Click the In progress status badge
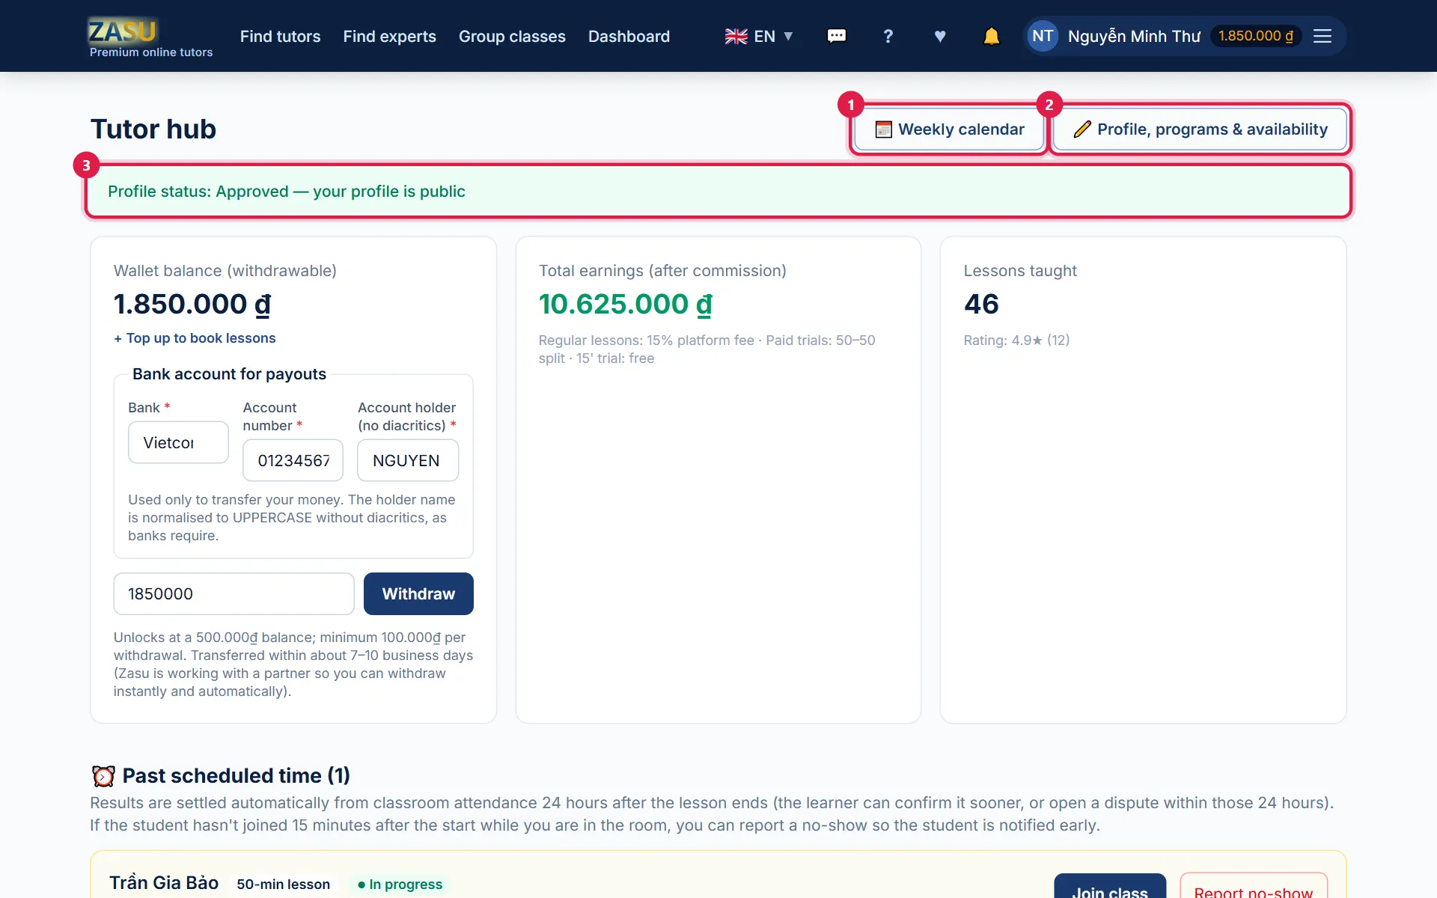The image size is (1437, 898). [x=400, y=885]
